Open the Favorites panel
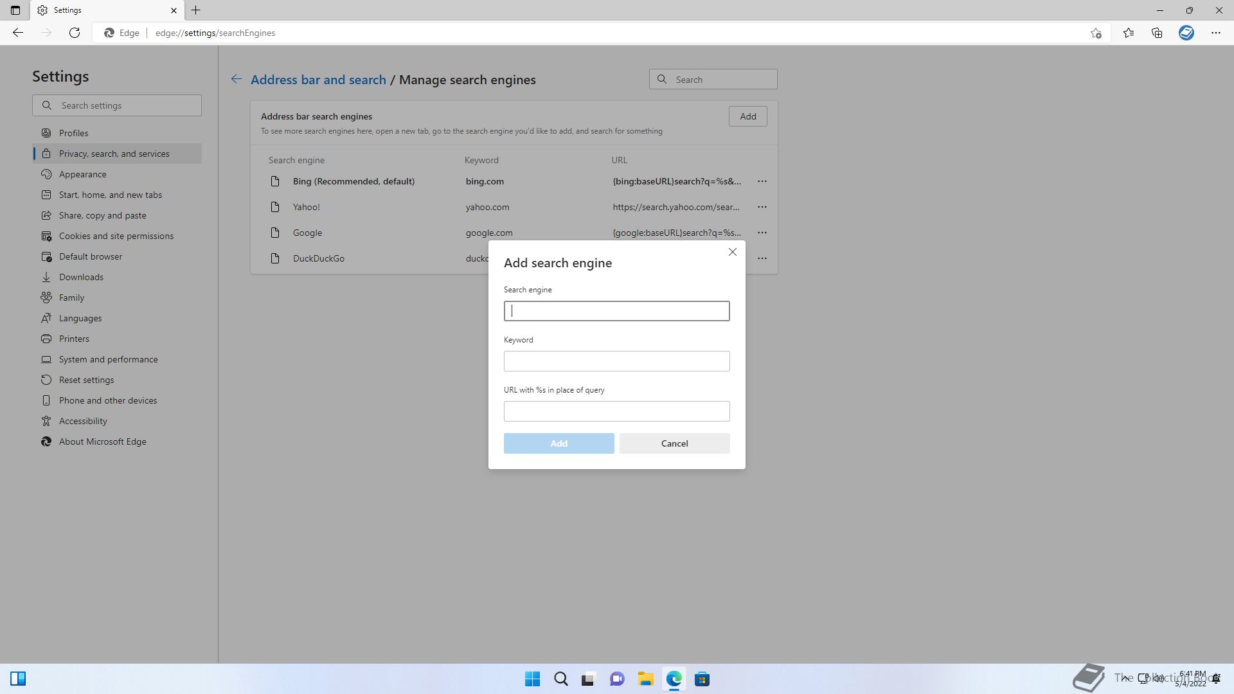The width and height of the screenshot is (1234, 694). tap(1129, 33)
